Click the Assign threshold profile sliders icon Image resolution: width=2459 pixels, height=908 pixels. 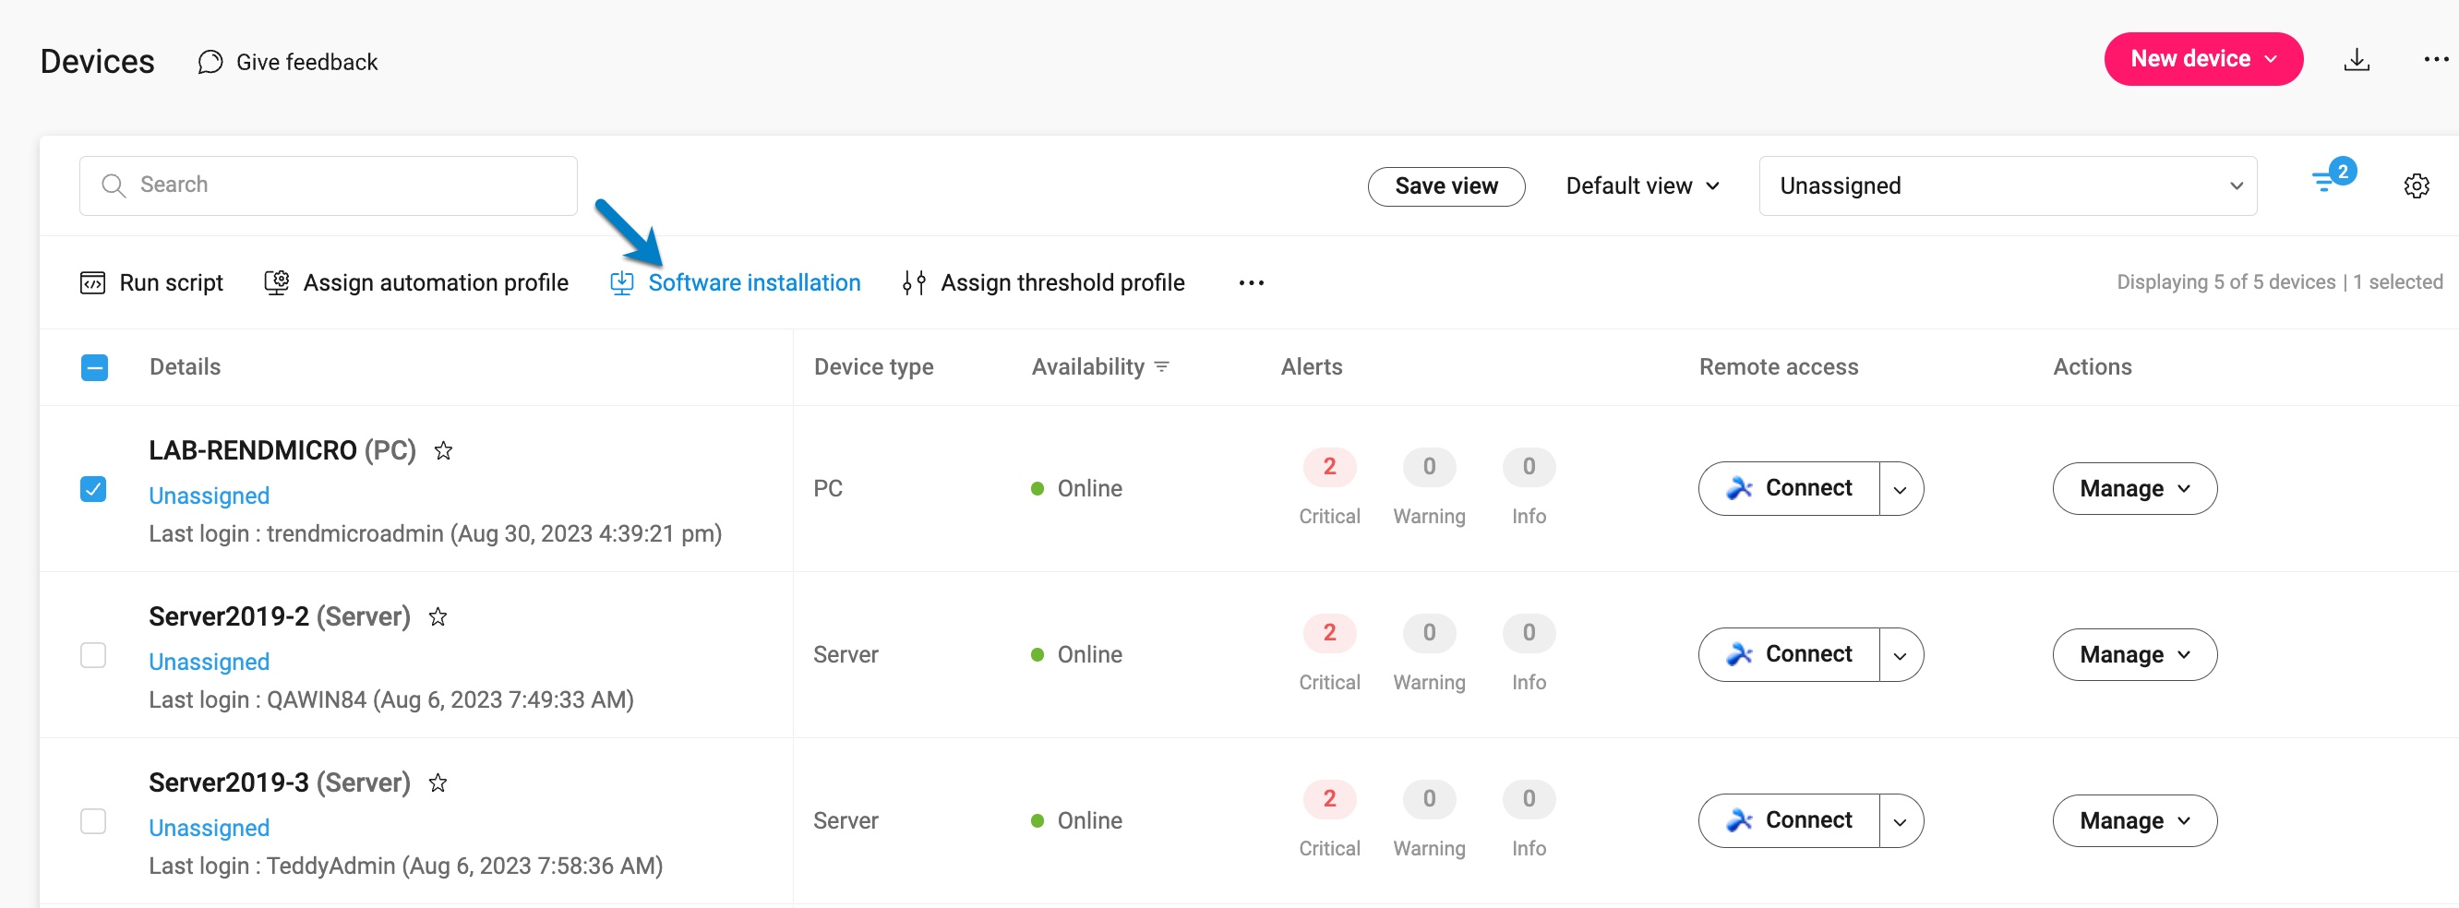pos(914,282)
